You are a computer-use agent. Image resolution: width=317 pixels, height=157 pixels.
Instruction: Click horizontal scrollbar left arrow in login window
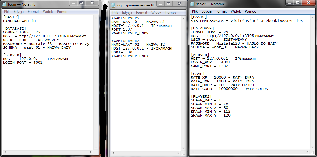pyautogui.click(x=4, y=152)
